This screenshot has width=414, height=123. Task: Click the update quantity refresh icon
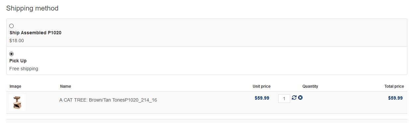coord(294,98)
